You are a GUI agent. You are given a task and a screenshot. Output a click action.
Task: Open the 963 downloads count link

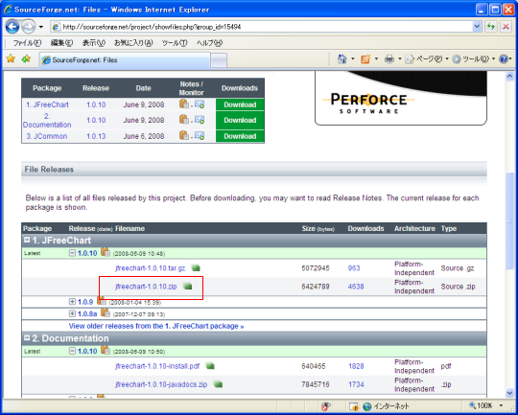(x=354, y=268)
